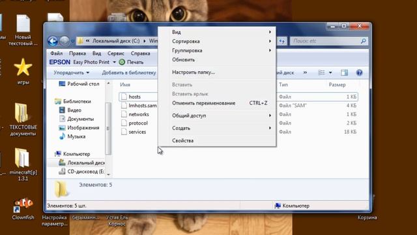
Task: Choose Свойства in context menu
Action: point(217,140)
